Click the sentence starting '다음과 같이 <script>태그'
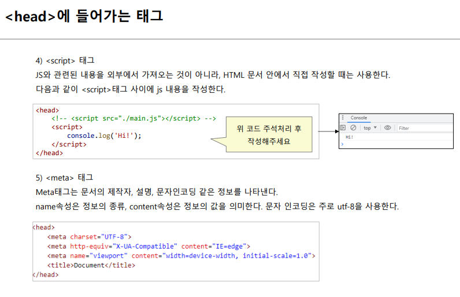The height and width of the screenshot is (297, 460). (131, 89)
